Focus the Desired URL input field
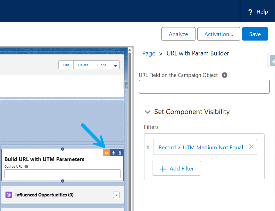The image size is (275, 211). click(62, 174)
